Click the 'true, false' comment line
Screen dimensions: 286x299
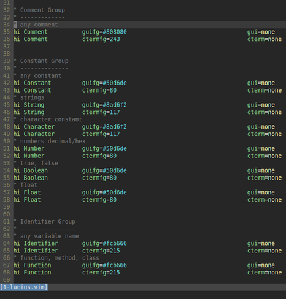click(x=36, y=163)
